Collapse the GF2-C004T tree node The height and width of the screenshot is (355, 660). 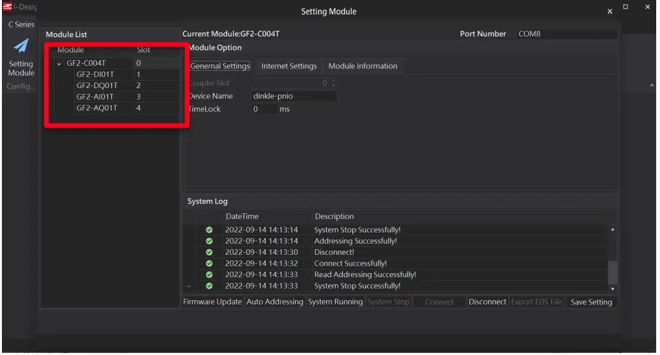[59, 64]
